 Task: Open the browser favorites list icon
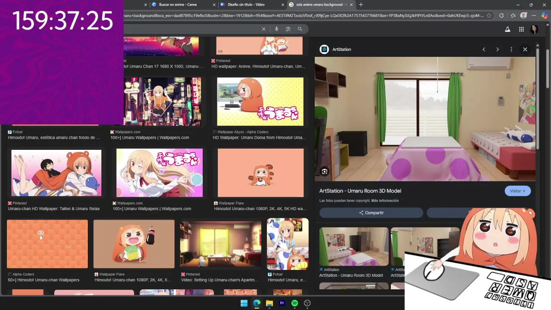point(513,15)
